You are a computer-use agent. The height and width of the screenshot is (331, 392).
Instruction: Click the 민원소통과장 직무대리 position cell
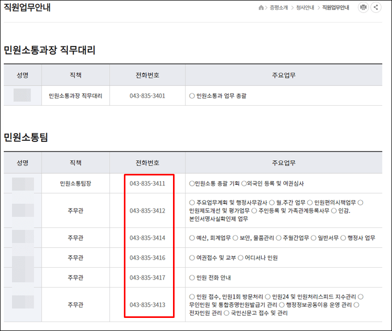tap(75, 96)
